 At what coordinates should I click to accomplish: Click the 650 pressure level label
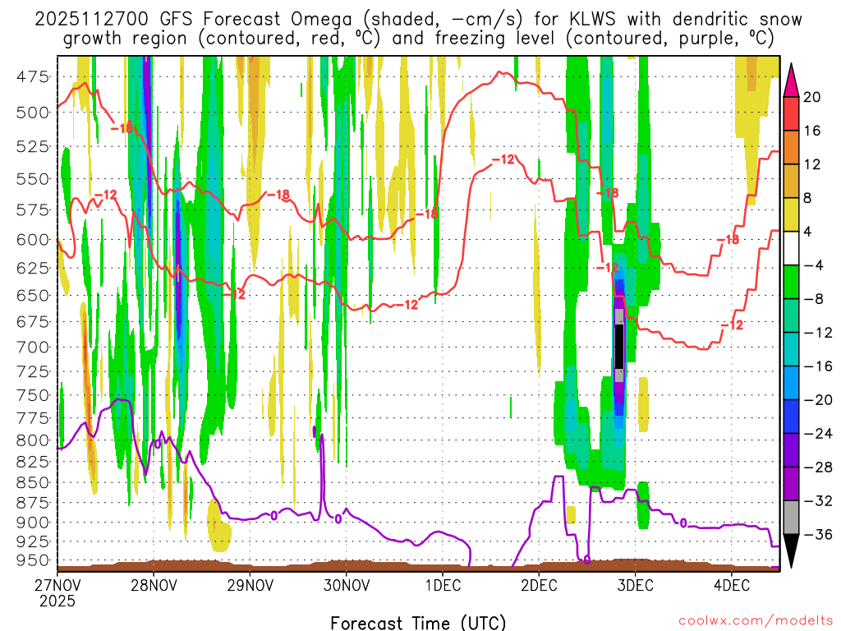pos(33,296)
